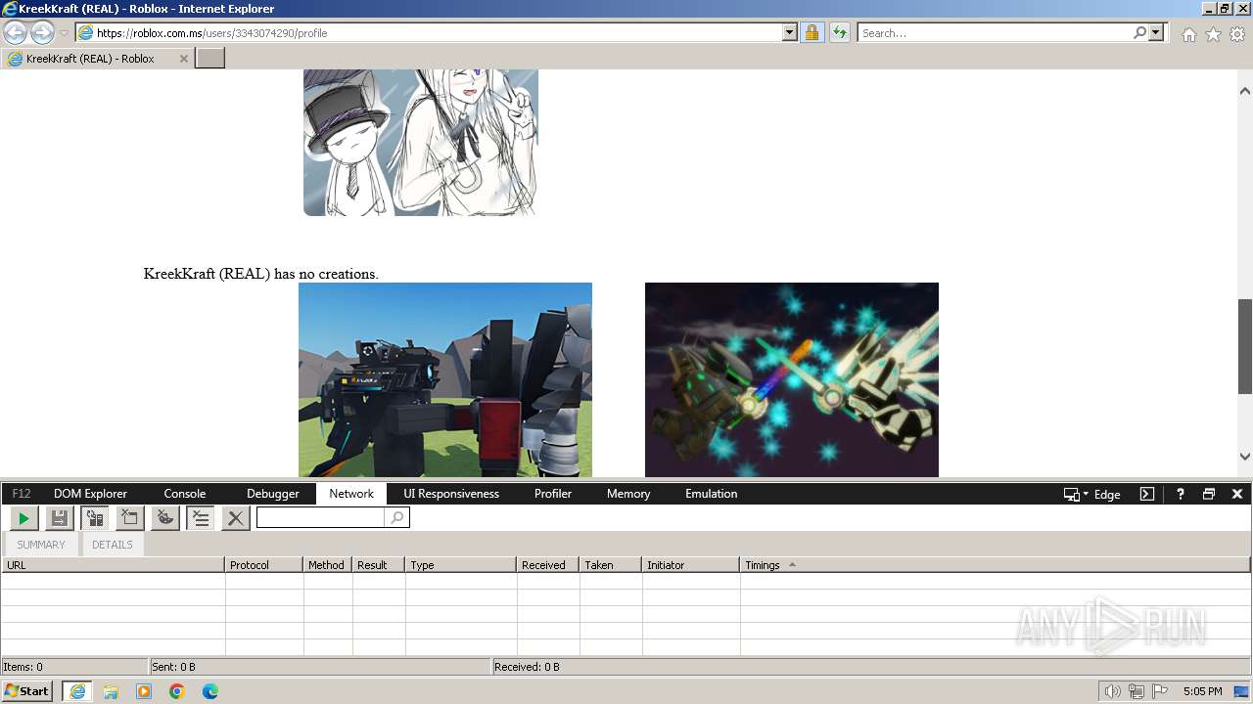The width and height of the screenshot is (1253, 704).
Task: Sort by the Initiator column header
Action: tap(691, 565)
